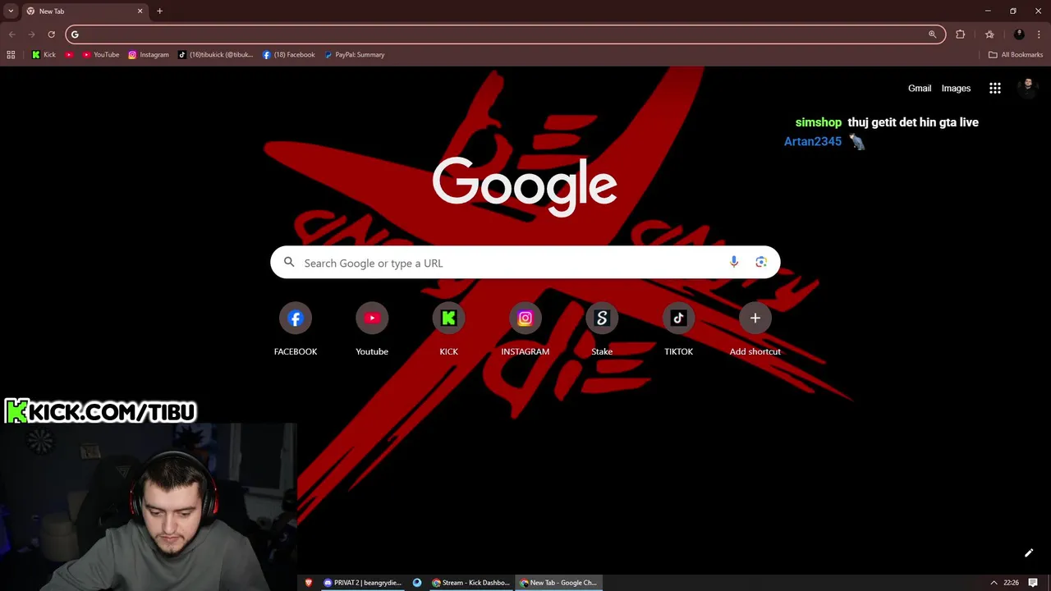Switch to New Tab - Google Chrome taskbar item
Screen dimensions: 1051x591
(x=559, y=583)
